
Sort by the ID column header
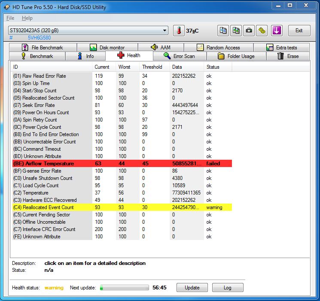[52, 67]
